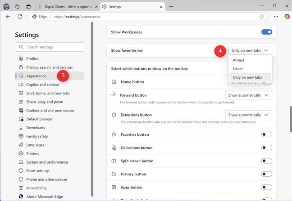The height and width of the screenshot is (201, 292).
Task: Add this page to favorites star
Action: coord(261,17)
